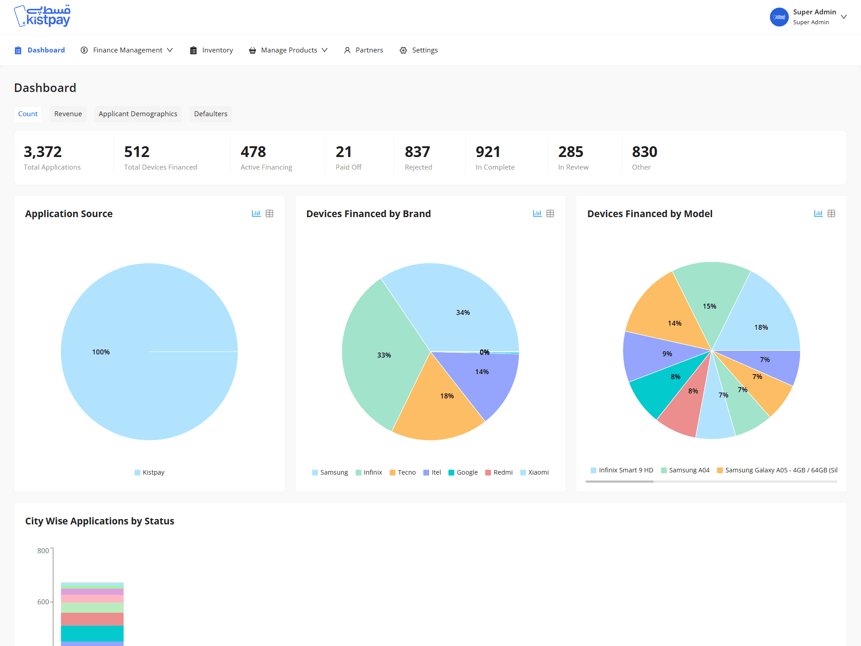Viewport: 861px width, 646px height.
Task: Toggle Infinix legend item visibility
Action: coord(369,472)
